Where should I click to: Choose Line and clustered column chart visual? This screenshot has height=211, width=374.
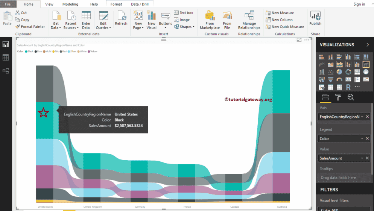click(x=357, y=64)
